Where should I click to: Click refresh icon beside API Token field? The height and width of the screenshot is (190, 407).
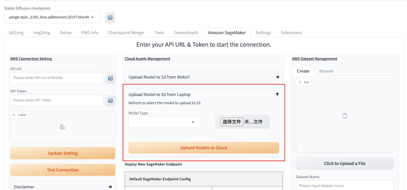click(110, 100)
